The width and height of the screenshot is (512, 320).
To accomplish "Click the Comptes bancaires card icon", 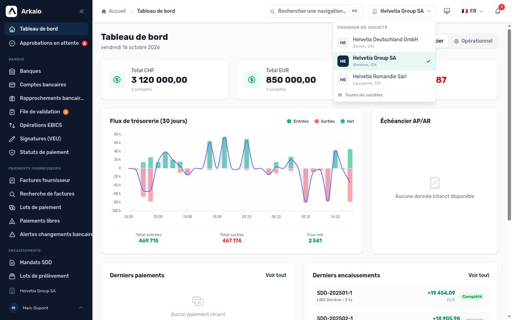I will point(12,85).
